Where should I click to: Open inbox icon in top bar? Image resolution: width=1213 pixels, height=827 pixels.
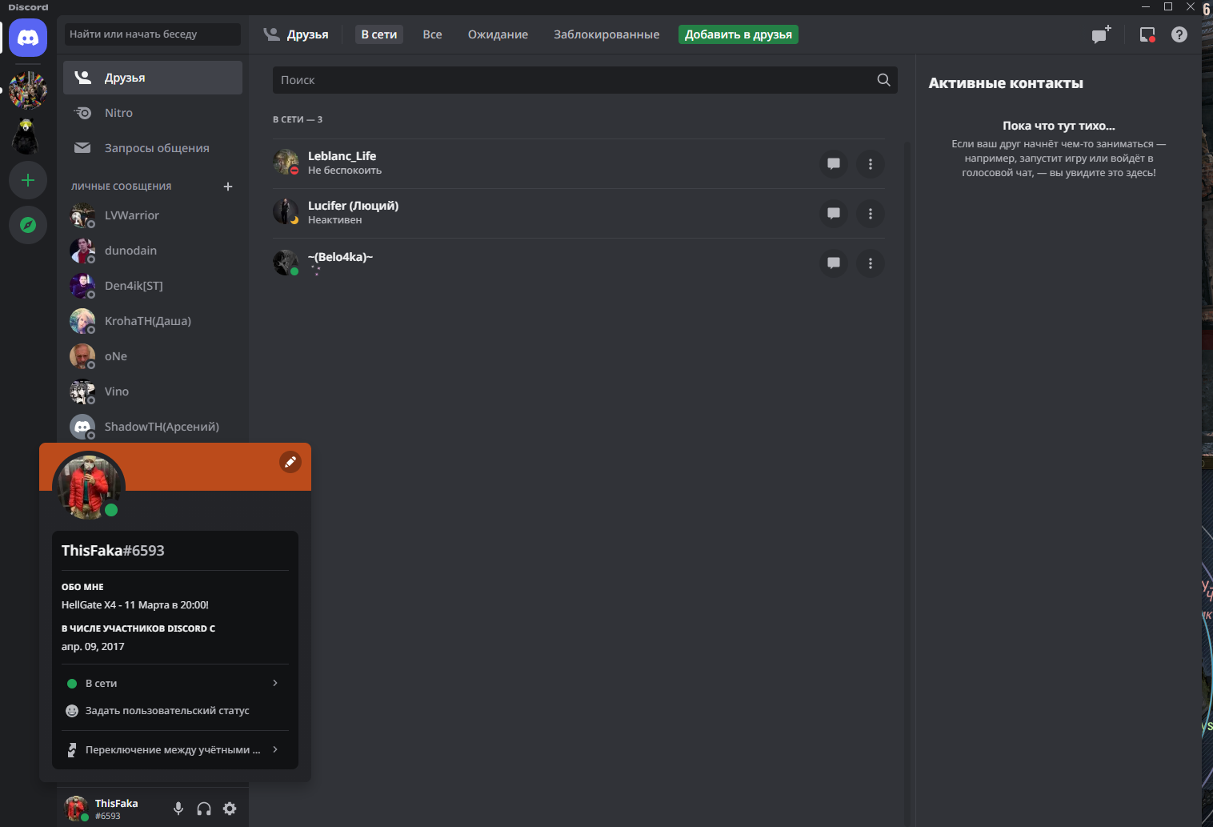1147,34
